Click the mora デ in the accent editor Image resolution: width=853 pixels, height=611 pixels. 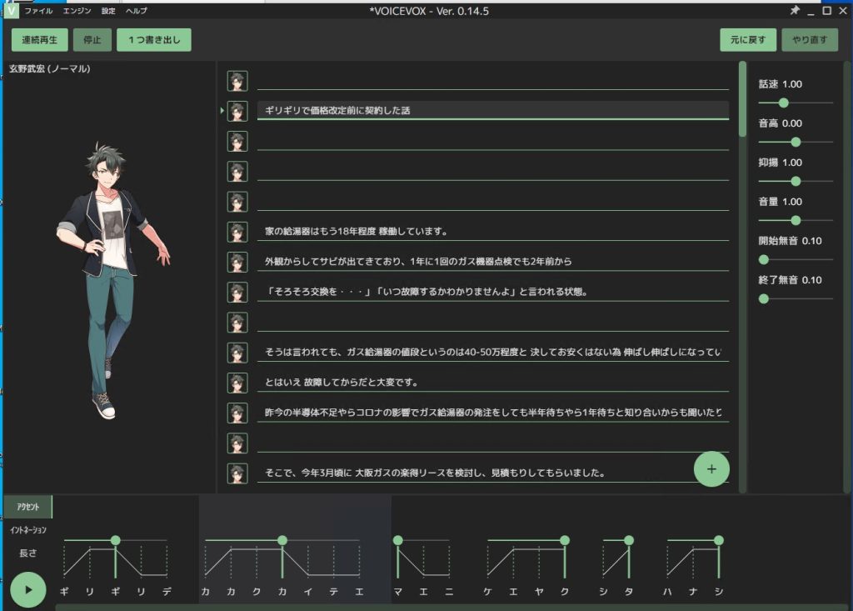[167, 591]
